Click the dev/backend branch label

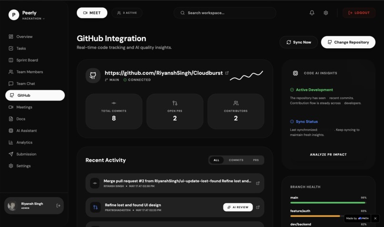(301, 224)
